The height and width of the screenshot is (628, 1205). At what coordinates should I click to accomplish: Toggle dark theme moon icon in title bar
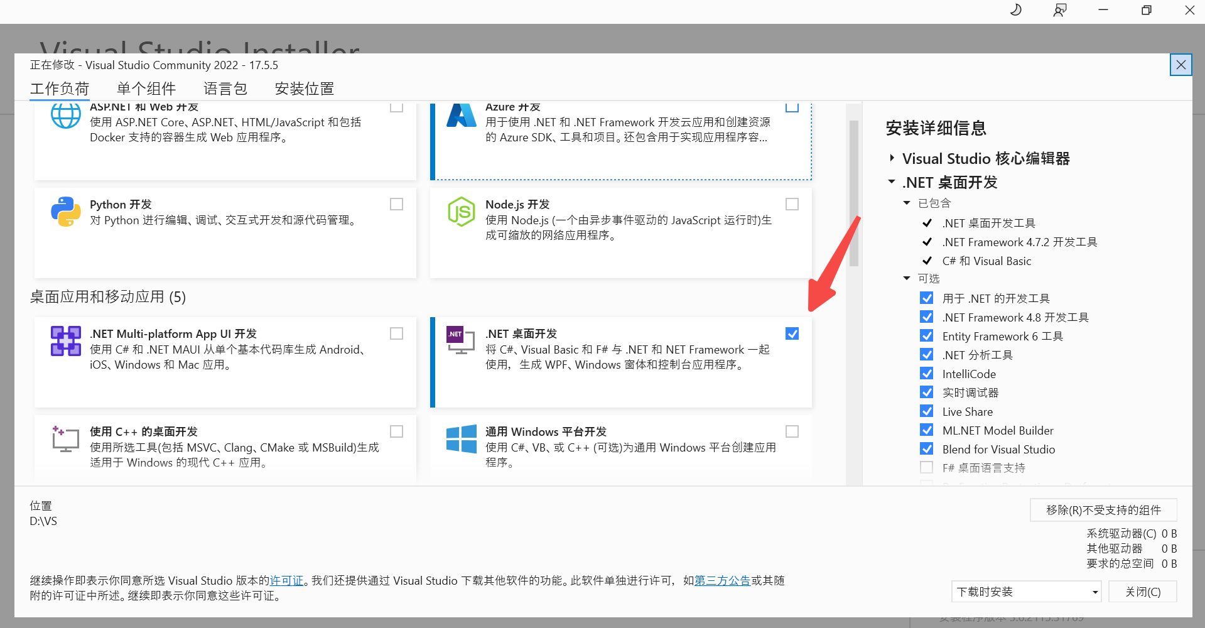1015,10
